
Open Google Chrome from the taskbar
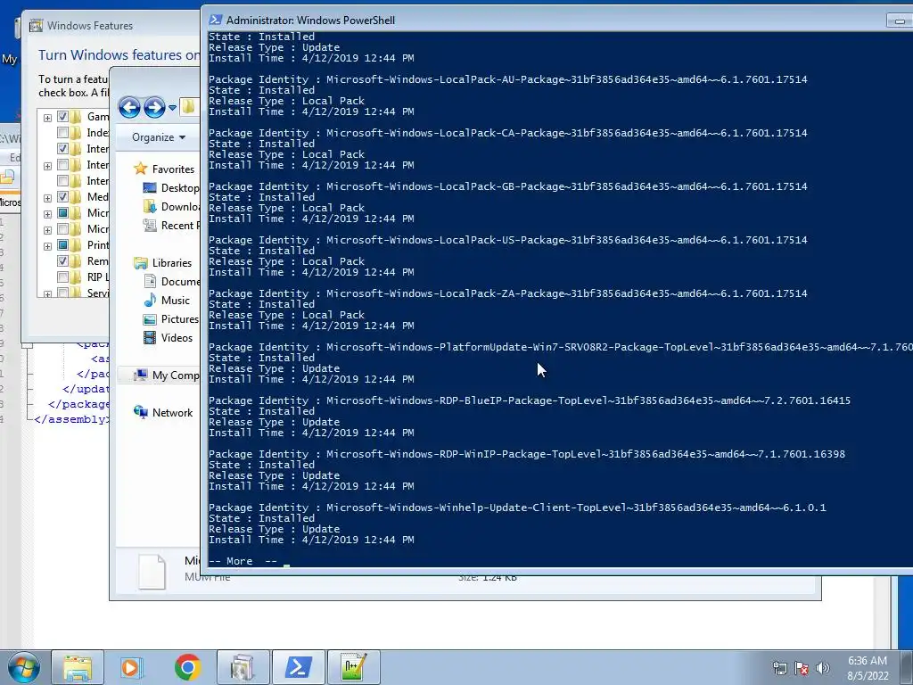point(187,667)
